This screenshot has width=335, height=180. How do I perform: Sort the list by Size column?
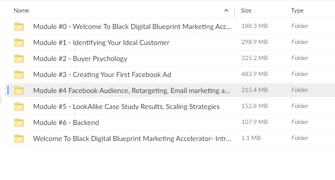coord(246,10)
